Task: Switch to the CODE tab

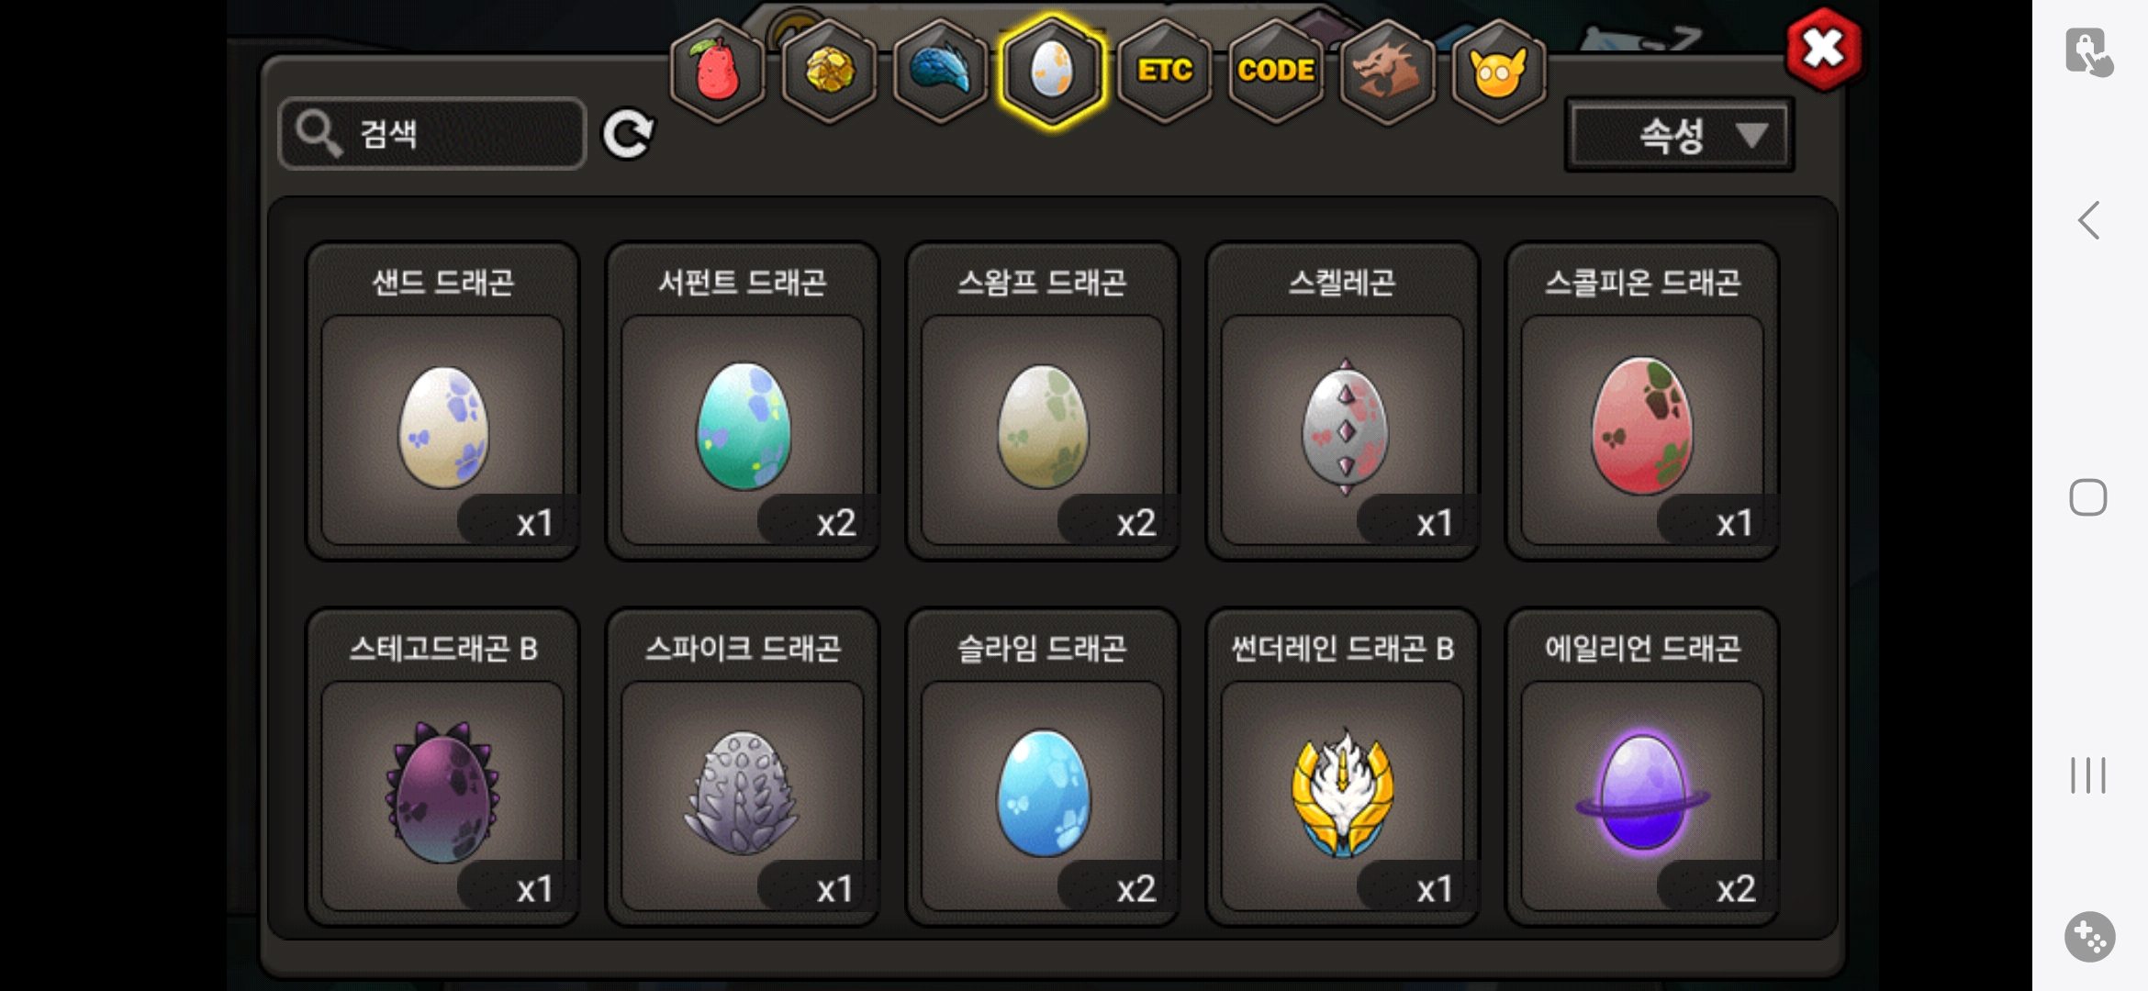Action: tap(1276, 71)
